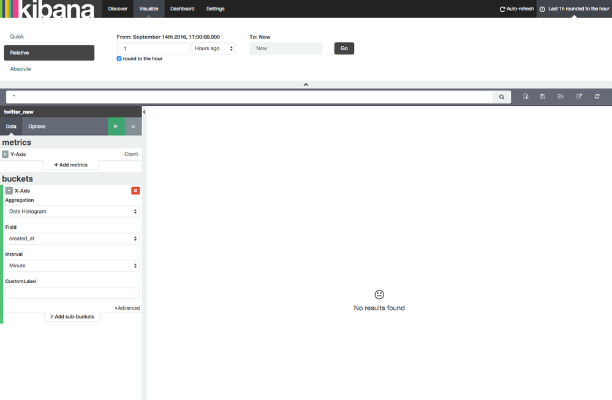
Task: Switch to the Options tab
Action: tap(36, 126)
